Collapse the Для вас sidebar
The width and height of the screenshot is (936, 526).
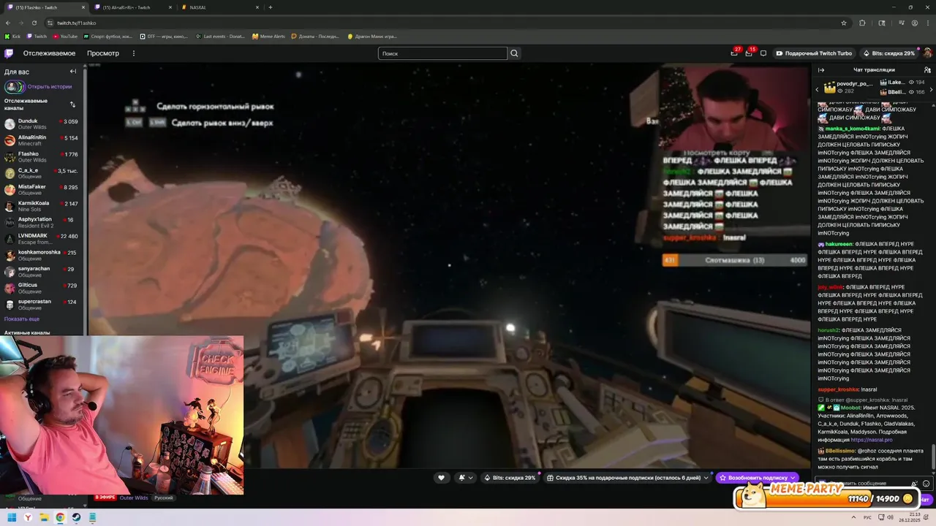click(72, 72)
